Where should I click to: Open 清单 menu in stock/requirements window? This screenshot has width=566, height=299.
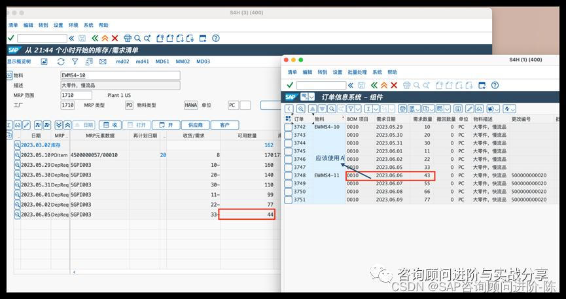13,26
